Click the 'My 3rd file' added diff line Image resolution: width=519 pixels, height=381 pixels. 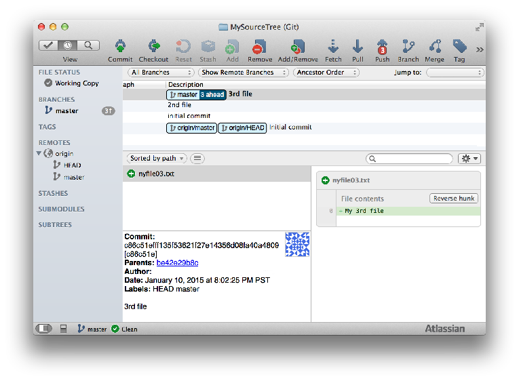pyautogui.click(x=408, y=211)
